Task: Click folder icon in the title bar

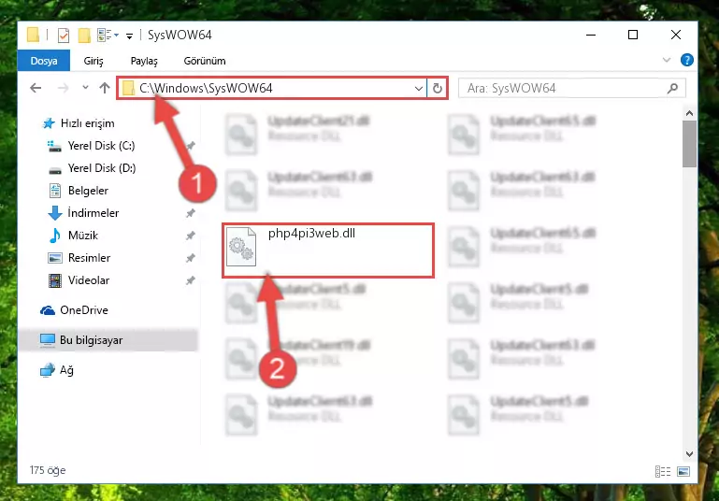Action: point(33,36)
